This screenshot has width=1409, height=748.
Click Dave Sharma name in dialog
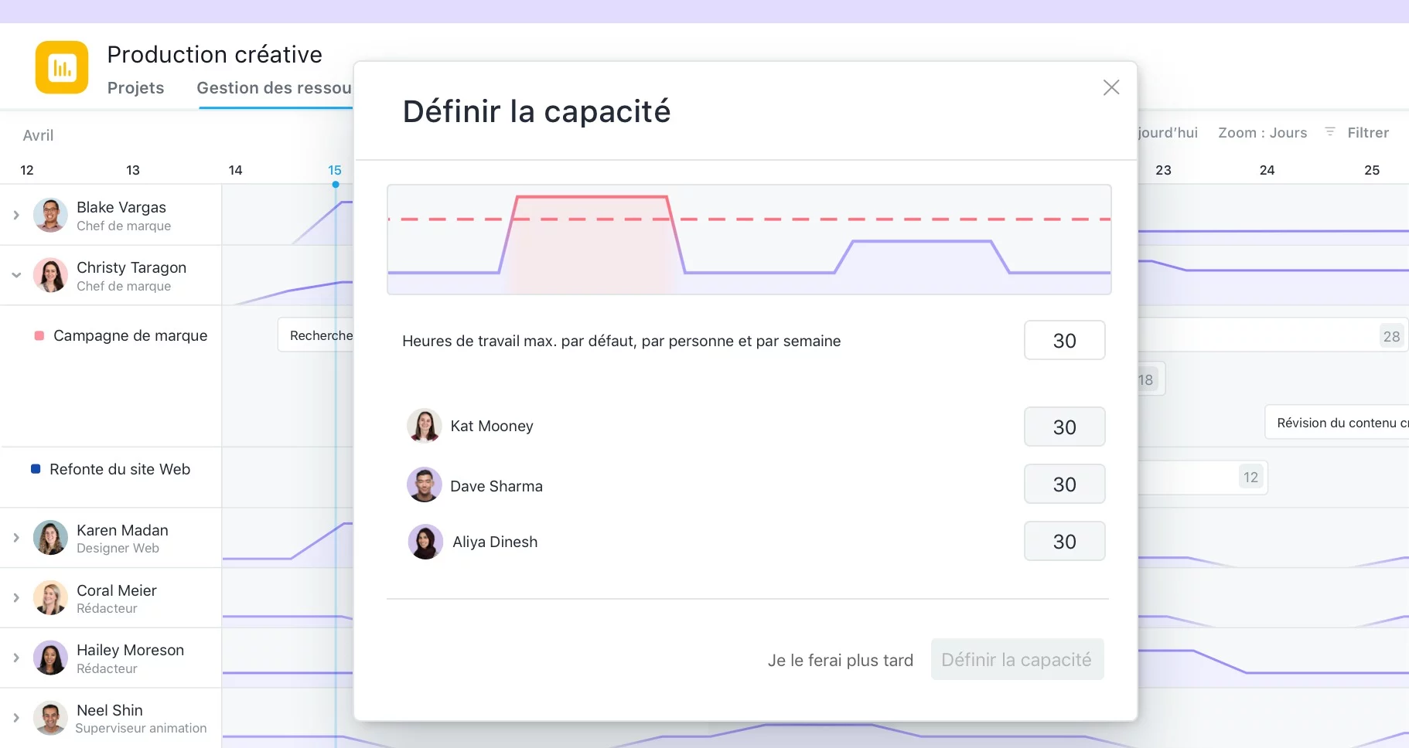click(496, 486)
